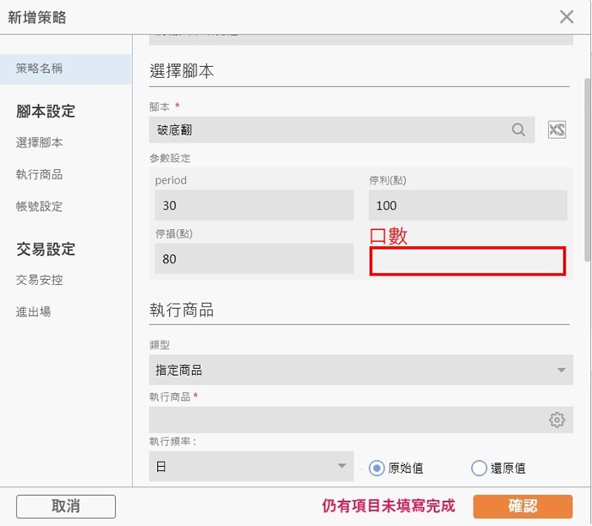Open the 執行商品 gear settings icon
Viewport: 592px width, 526px height.
coord(557,420)
